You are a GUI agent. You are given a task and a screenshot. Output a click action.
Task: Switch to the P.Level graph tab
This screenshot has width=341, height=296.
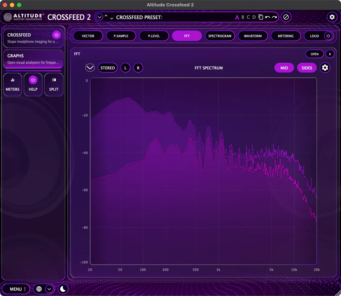point(154,36)
